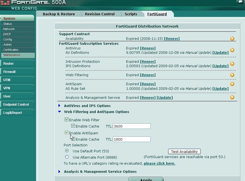Expand Analysis & Management Service Options section
The image size is (245, 181).
pos(59,171)
